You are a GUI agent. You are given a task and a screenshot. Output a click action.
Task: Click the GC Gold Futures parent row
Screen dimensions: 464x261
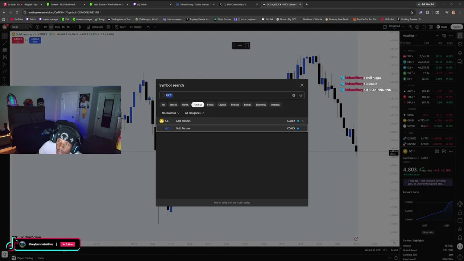(x=232, y=121)
